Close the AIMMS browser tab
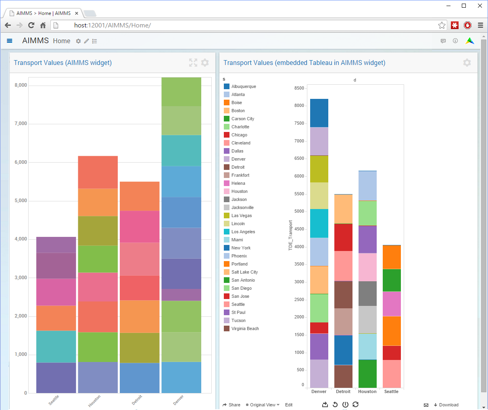Image resolution: width=488 pixels, height=410 pixels. point(77,13)
